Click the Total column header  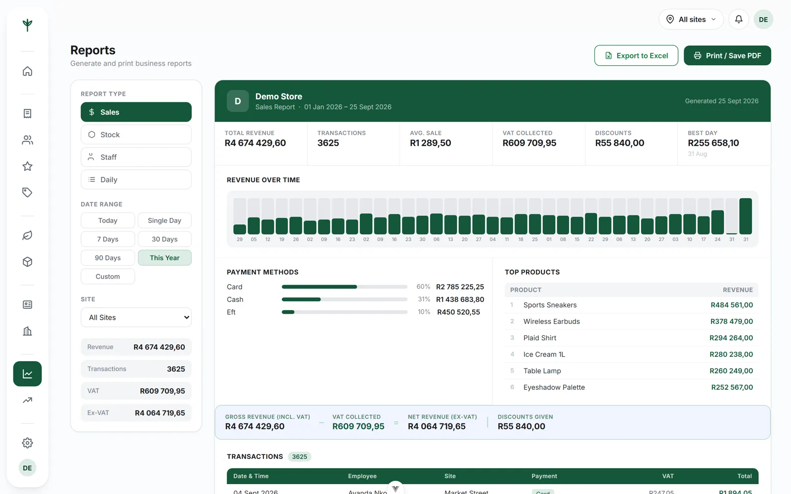745,476
